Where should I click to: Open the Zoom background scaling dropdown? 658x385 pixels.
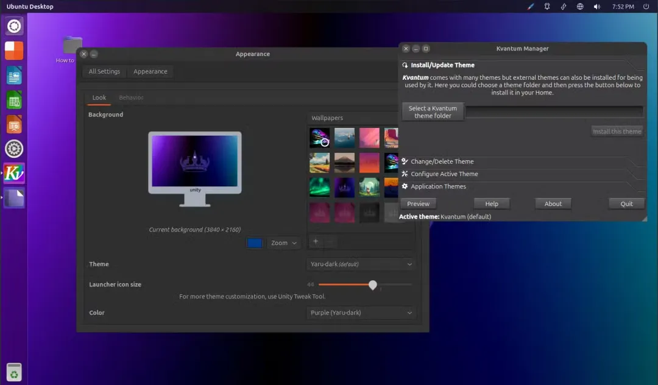coord(284,243)
